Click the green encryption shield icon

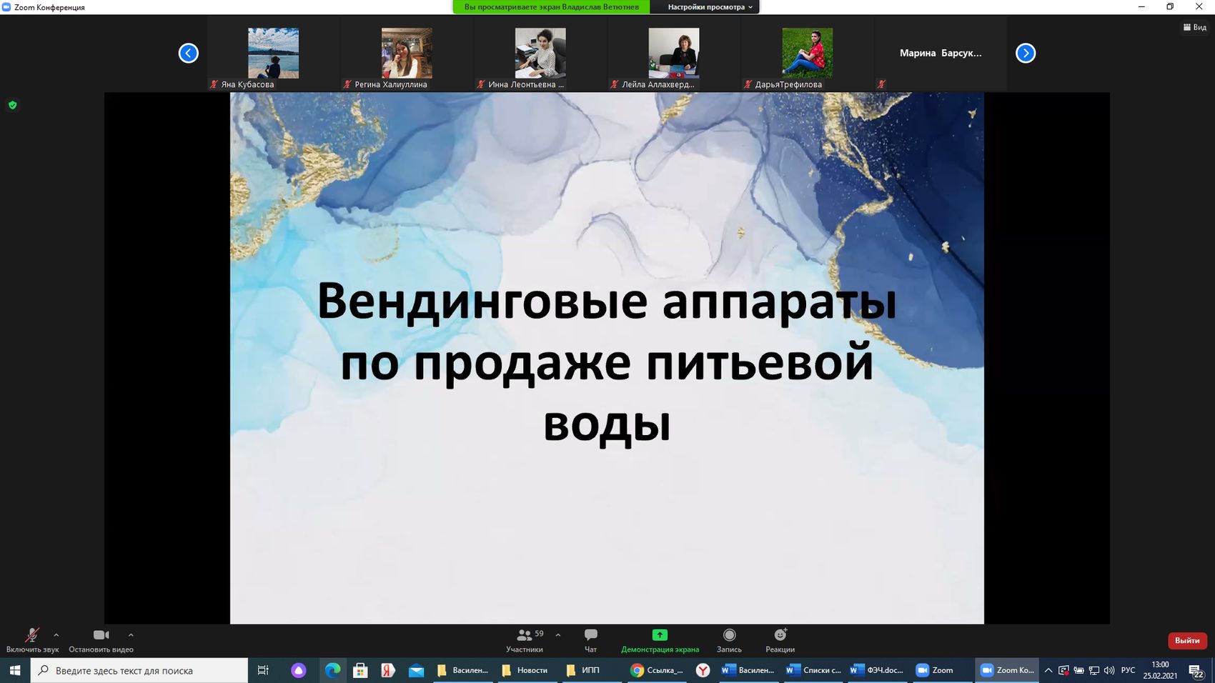click(x=12, y=105)
